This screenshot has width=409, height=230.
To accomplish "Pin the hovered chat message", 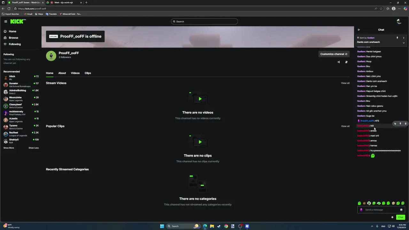I will tap(400, 124).
